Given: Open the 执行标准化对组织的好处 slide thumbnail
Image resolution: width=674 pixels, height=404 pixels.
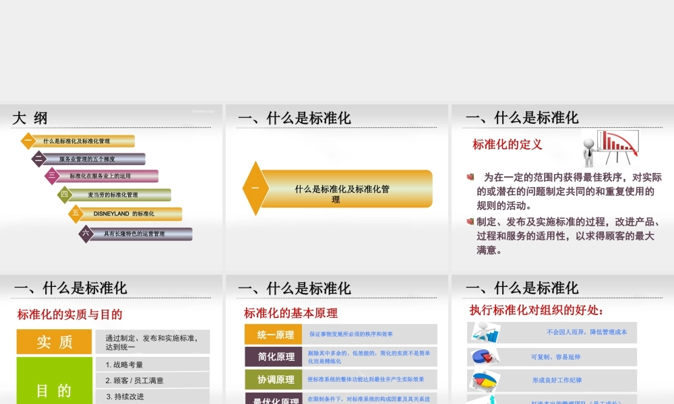Looking at the screenshot, I should pos(563,339).
